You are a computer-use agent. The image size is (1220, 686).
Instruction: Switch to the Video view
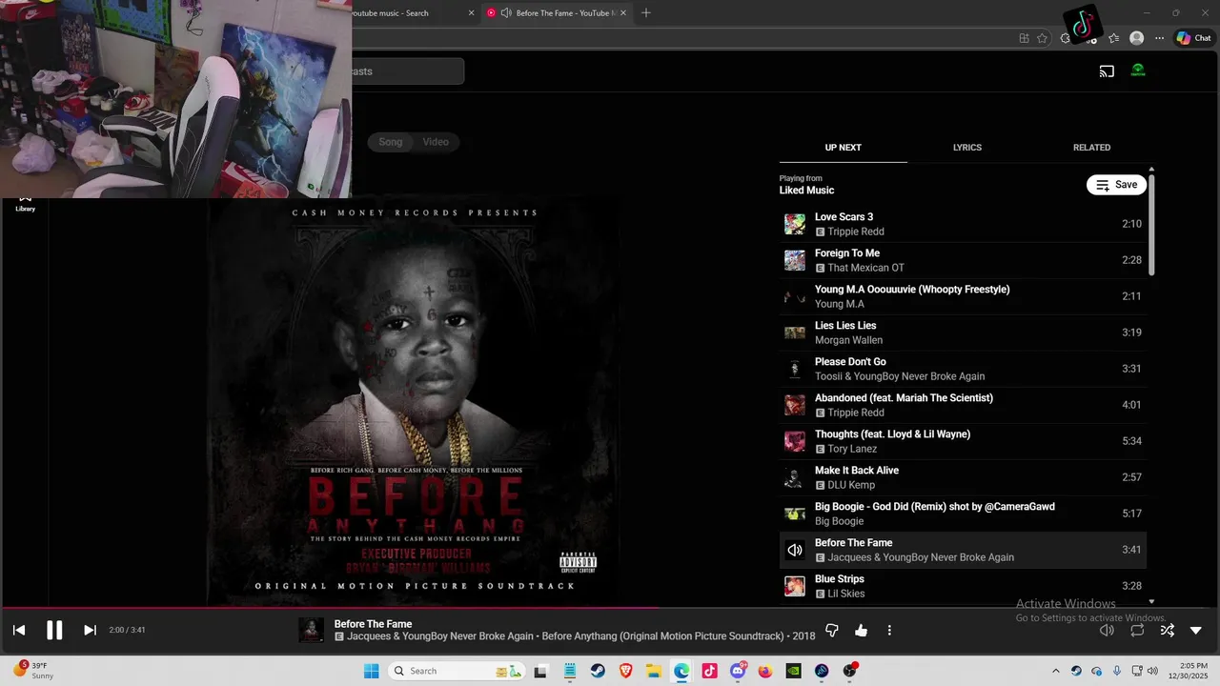pos(436,142)
